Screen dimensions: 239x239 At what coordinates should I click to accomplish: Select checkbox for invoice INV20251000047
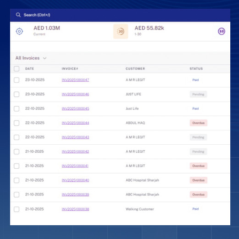point(17,80)
